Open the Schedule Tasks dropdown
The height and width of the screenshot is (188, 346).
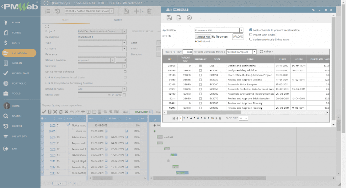point(124,89)
